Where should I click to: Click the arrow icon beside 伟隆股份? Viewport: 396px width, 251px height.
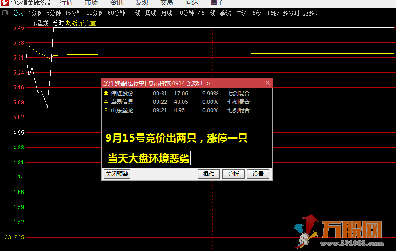pyautogui.click(x=106, y=93)
